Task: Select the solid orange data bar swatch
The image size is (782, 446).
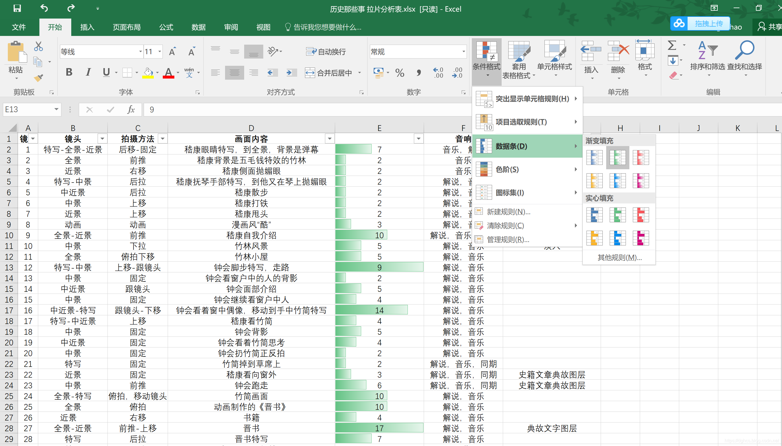Action: [x=594, y=238]
